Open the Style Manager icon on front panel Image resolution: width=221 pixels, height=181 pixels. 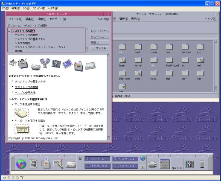tap(165, 164)
